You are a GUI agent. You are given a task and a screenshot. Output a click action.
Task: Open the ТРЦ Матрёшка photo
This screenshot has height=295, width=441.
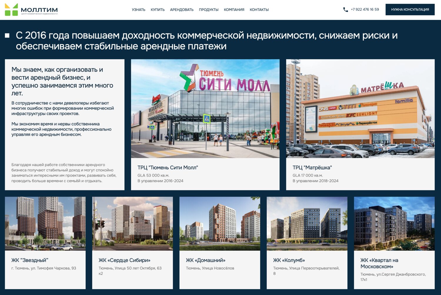360,108
